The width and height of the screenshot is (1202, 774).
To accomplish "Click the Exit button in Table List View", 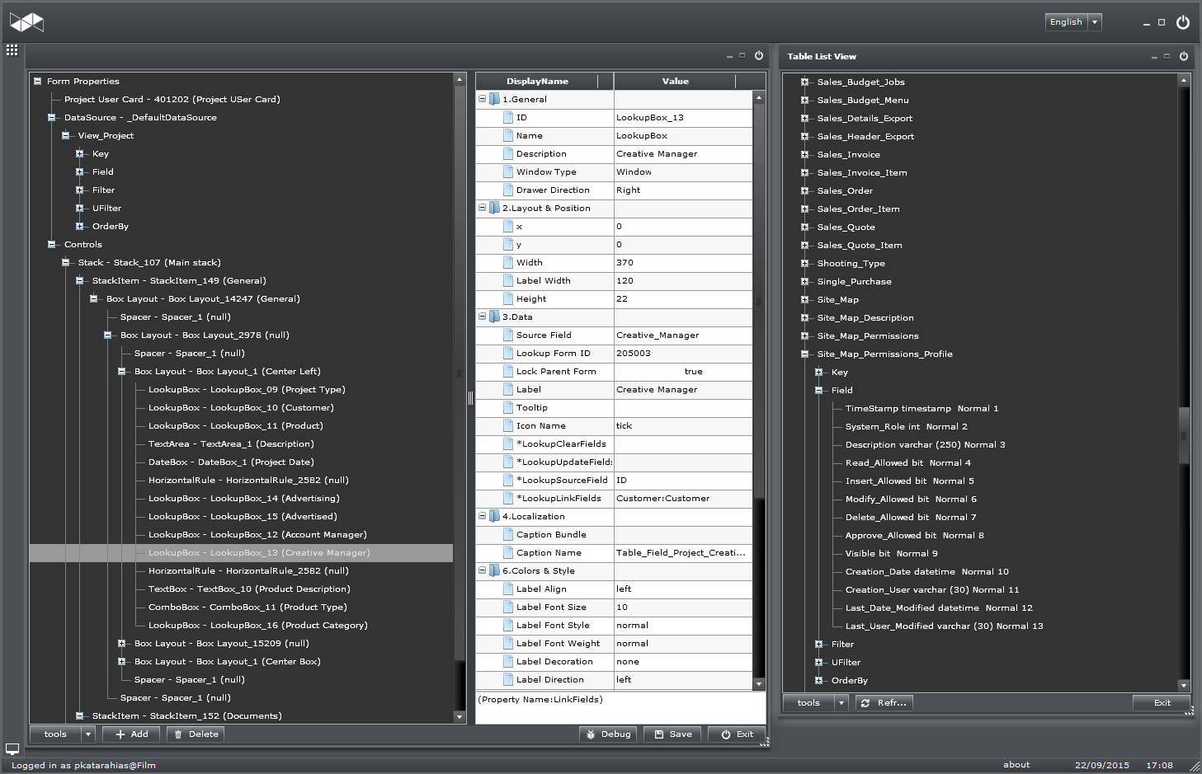I will pos(1162,703).
